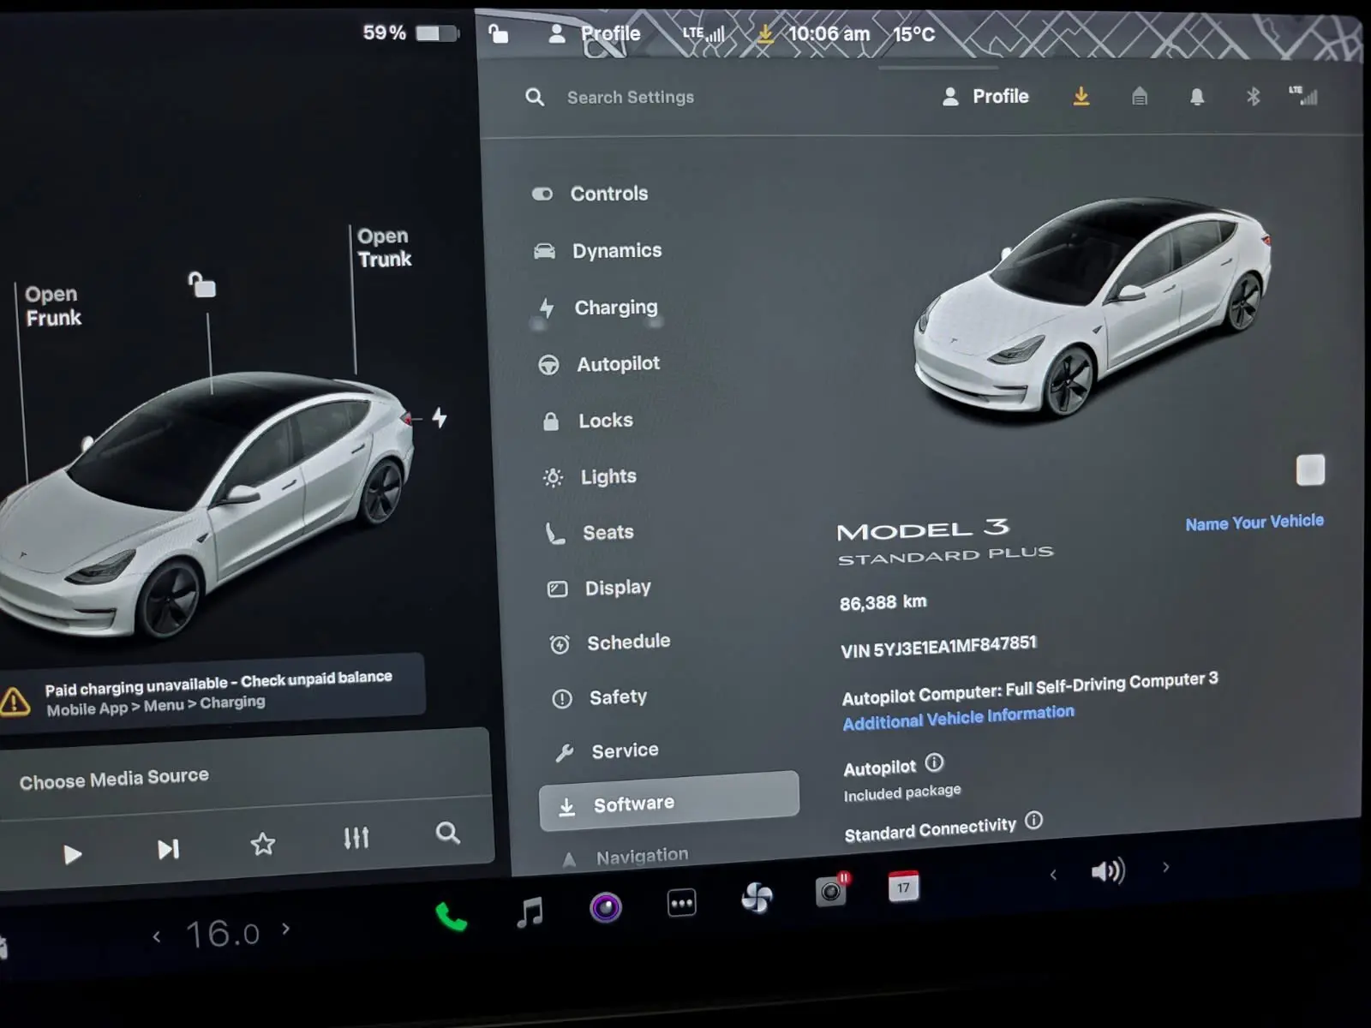
Task: Tap the LTE signal indicator in the status bar
Action: [703, 34]
